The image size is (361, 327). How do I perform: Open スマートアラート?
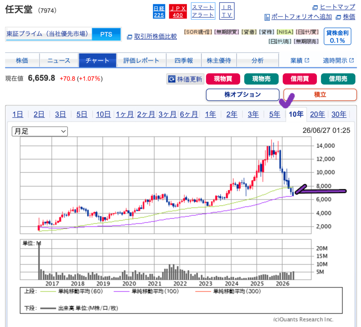[x=203, y=11]
